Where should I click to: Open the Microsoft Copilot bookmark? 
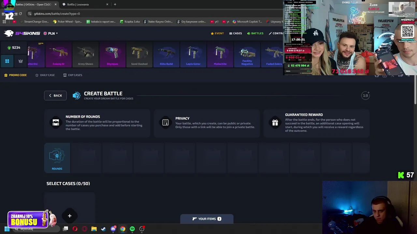[x=247, y=22]
